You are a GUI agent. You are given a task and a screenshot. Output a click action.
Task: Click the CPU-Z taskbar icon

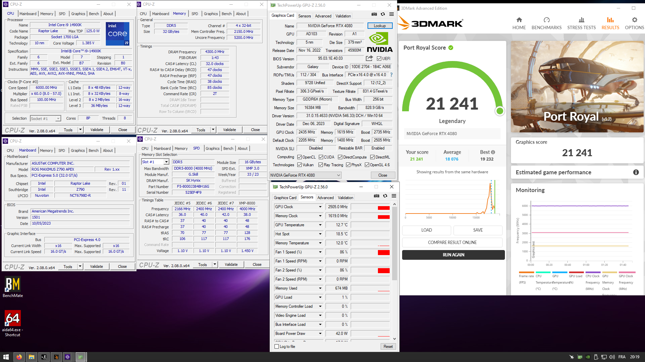68,357
